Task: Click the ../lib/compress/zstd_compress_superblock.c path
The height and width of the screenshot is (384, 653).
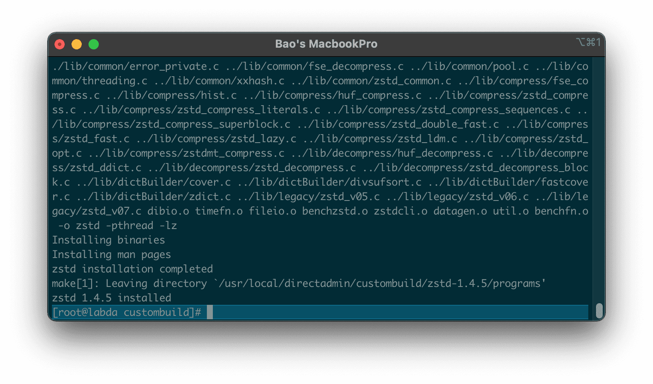Action: (171, 124)
